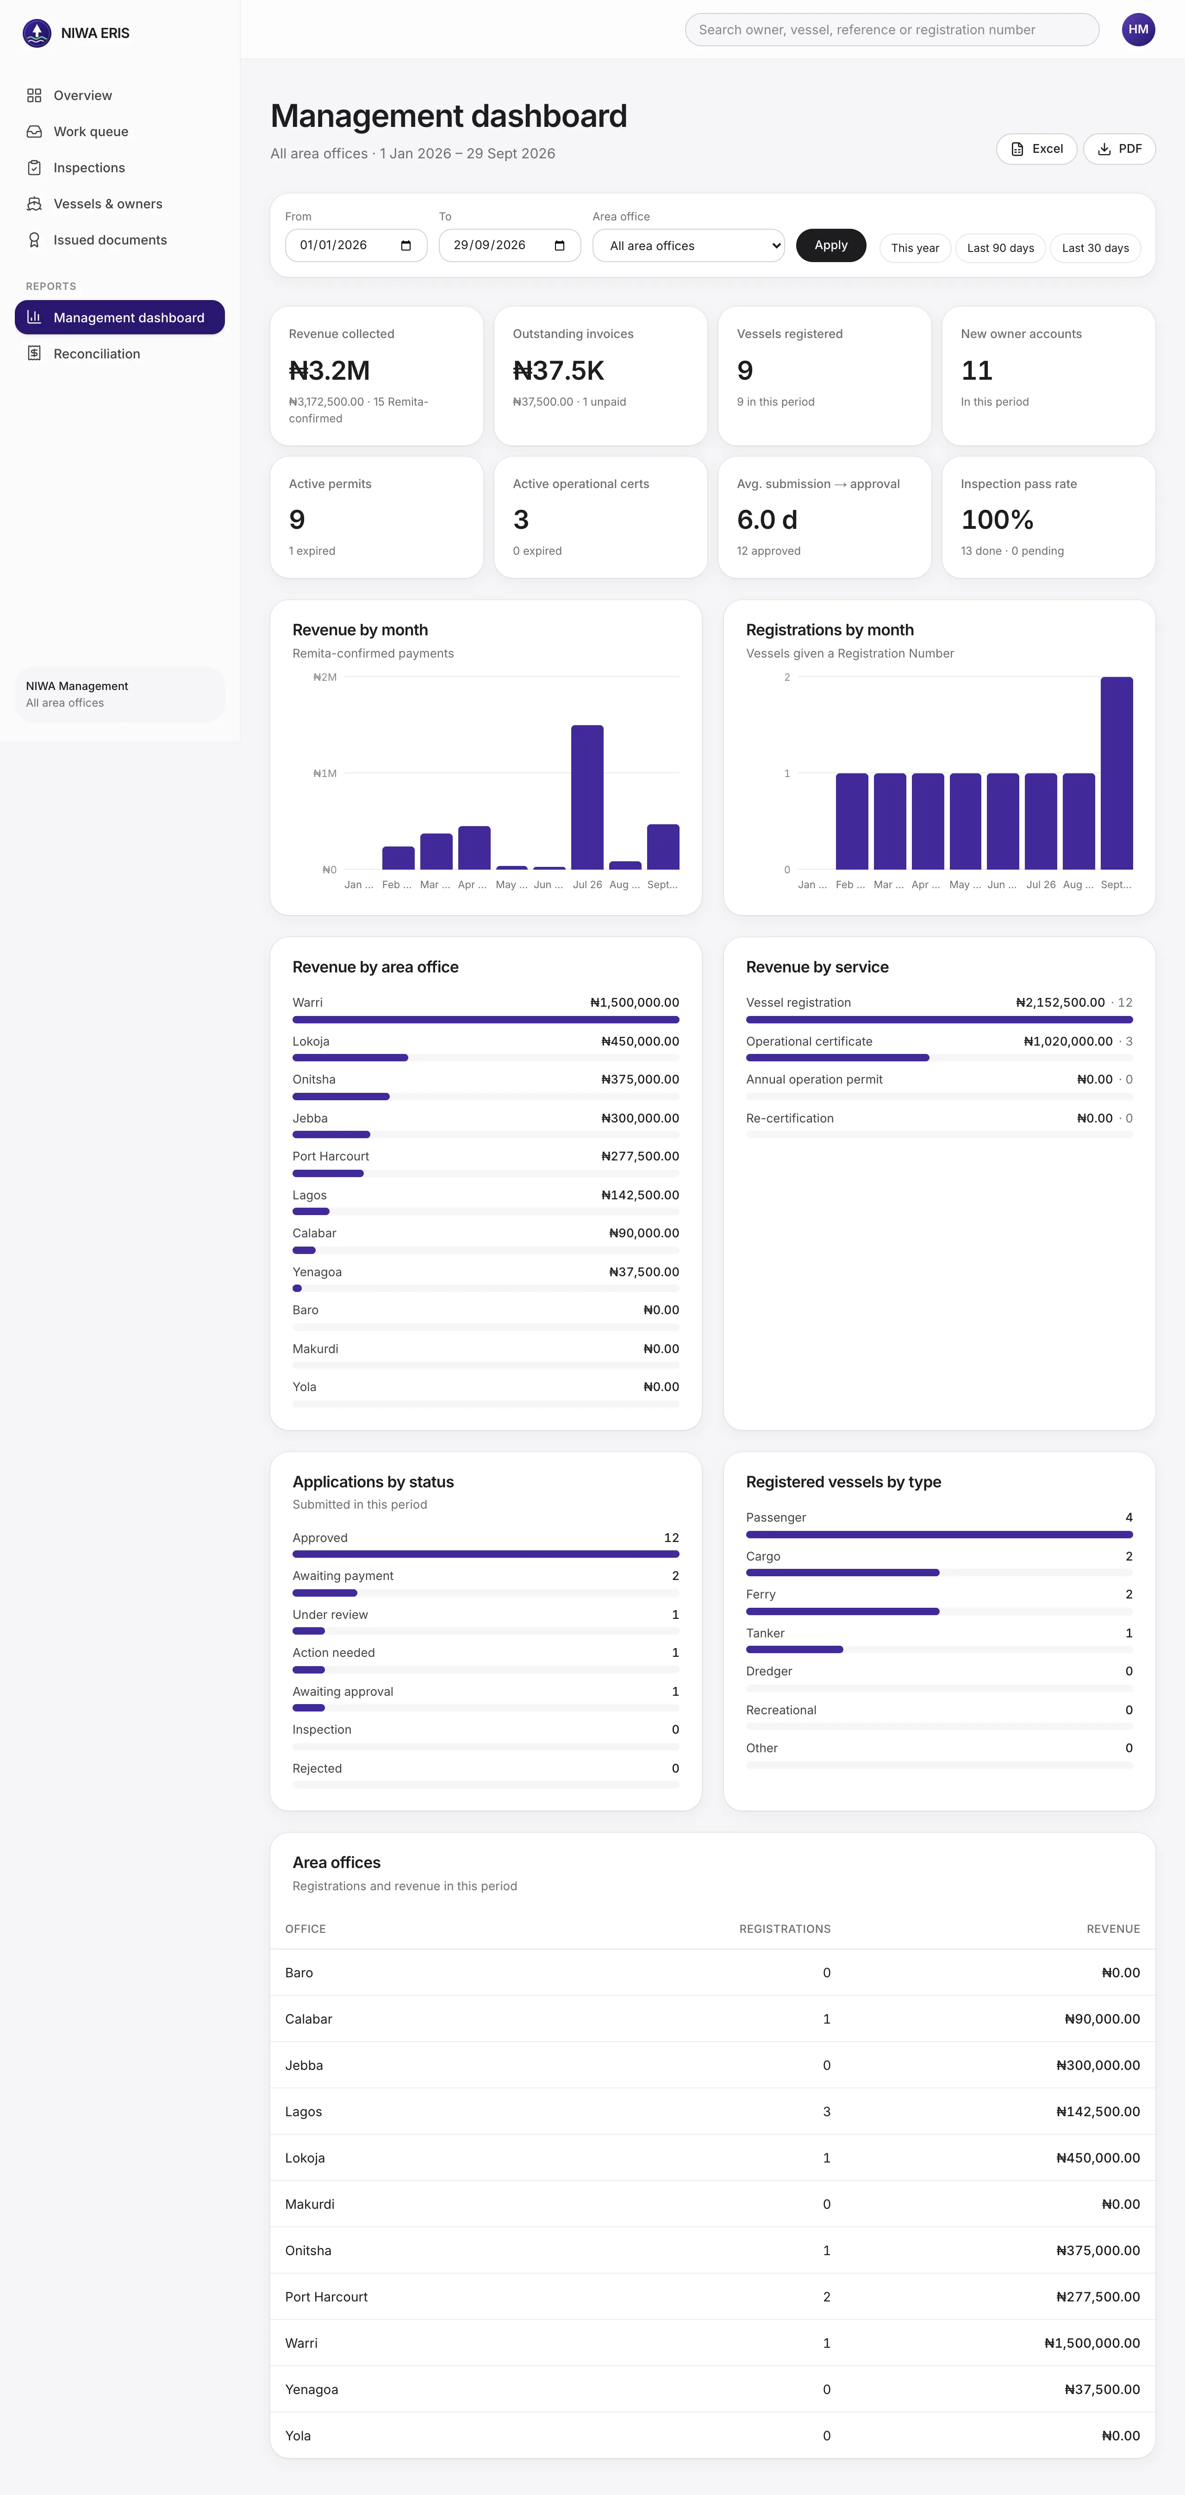Download the dashboard as PDF

coord(1119,148)
